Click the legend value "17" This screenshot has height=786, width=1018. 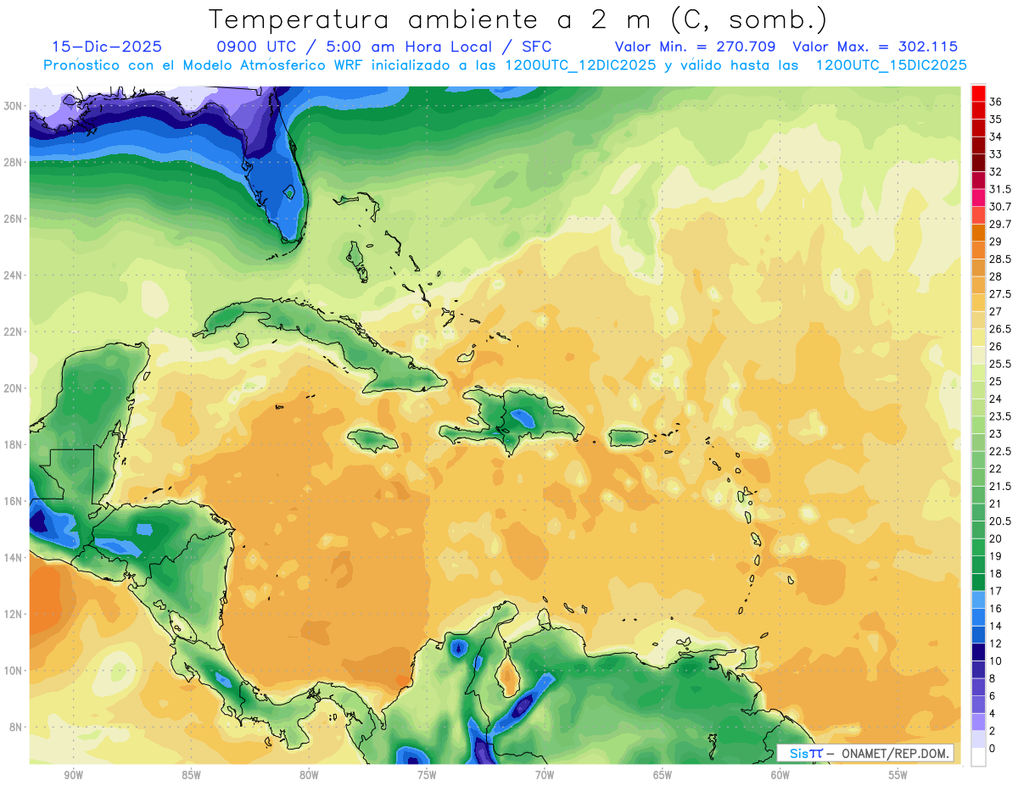[x=996, y=591]
